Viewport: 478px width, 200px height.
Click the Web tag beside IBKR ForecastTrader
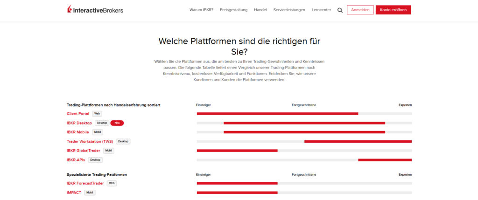click(112, 183)
